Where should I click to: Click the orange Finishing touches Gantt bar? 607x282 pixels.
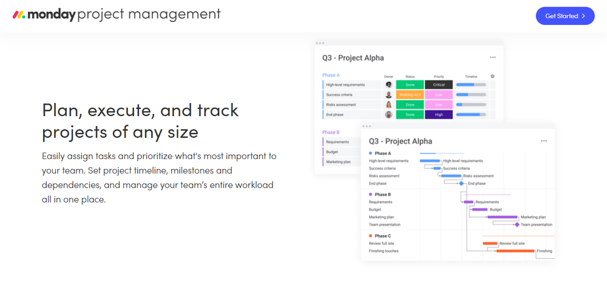pyautogui.click(x=515, y=251)
